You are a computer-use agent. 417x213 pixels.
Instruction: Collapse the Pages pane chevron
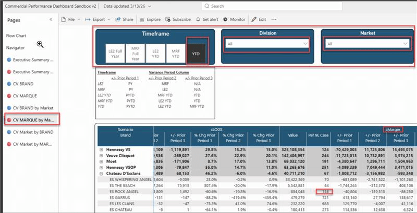51,19
